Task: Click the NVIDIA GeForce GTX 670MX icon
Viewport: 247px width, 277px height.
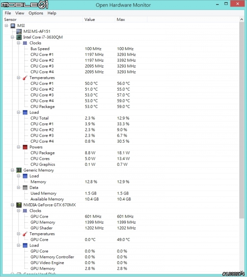Action: point(19,205)
